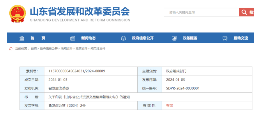Click the chat bubble icon beside 互动交流
This screenshot has height=115, width=255.
click(x=225, y=38)
